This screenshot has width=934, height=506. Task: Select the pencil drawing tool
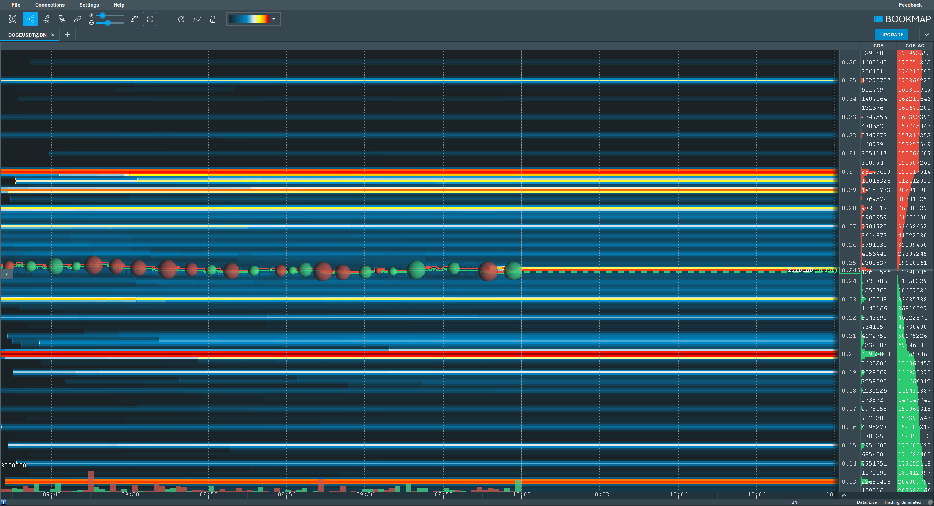[x=134, y=19]
